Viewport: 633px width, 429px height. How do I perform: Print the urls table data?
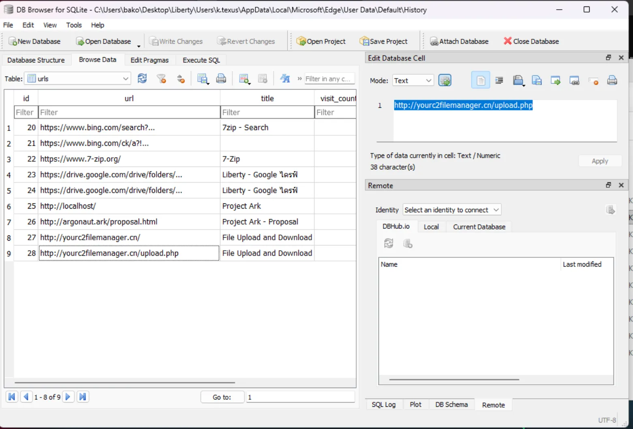pyautogui.click(x=221, y=79)
